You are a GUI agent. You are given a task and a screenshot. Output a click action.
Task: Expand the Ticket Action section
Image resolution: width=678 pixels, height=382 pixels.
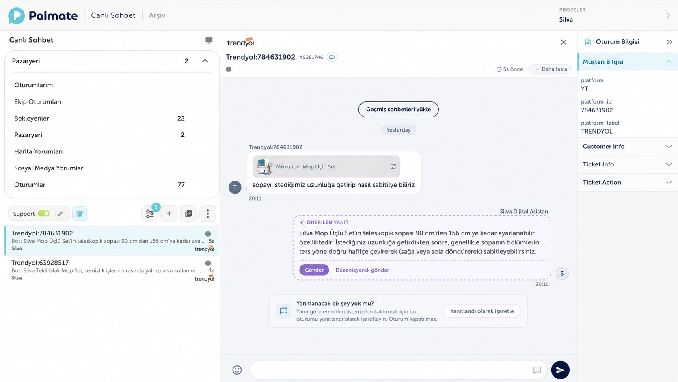(x=628, y=182)
